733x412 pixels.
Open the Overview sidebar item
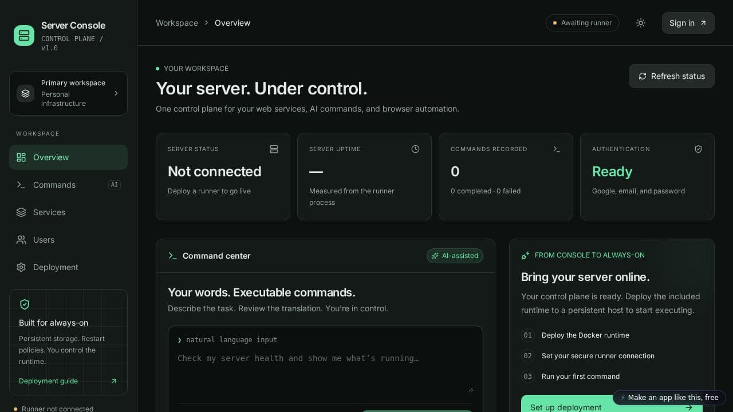[68, 157]
